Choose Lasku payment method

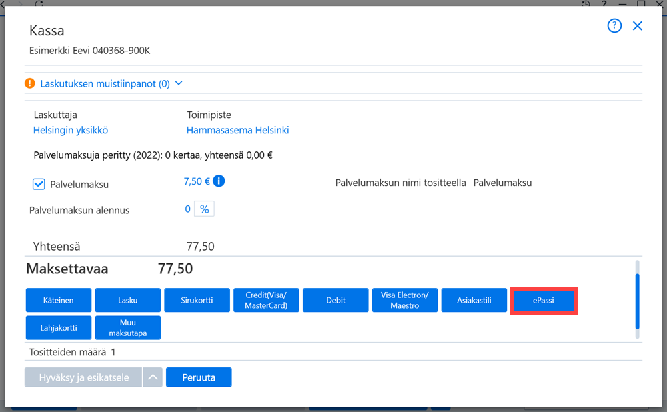[x=128, y=300]
